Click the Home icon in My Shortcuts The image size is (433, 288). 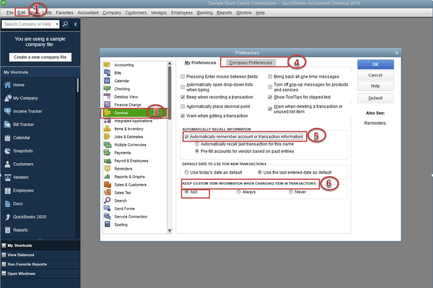tap(8, 85)
